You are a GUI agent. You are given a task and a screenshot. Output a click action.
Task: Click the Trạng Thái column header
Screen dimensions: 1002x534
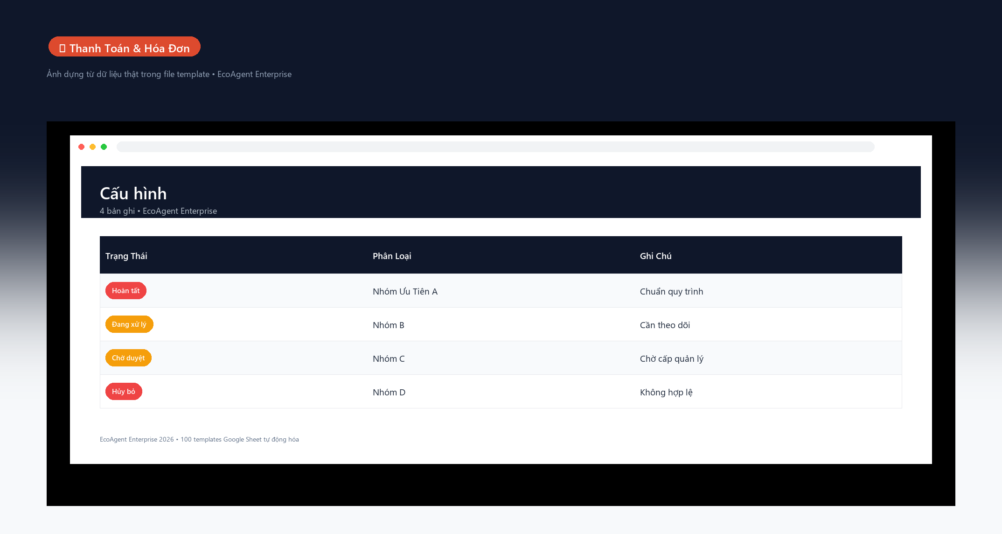click(x=126, y=256)
